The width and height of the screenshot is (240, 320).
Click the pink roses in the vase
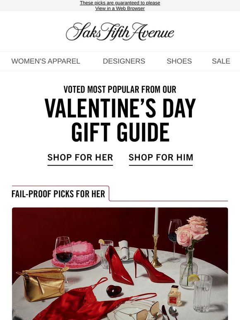192,231
